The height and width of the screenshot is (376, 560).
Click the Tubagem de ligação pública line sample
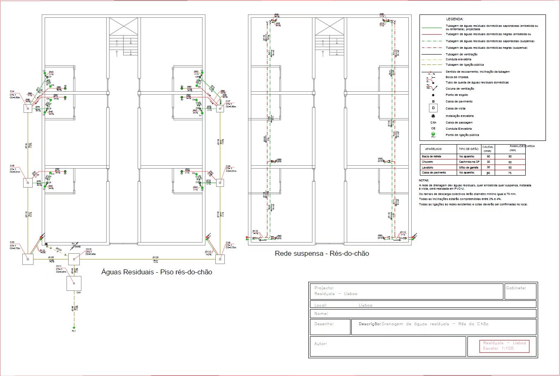[431, 65]
